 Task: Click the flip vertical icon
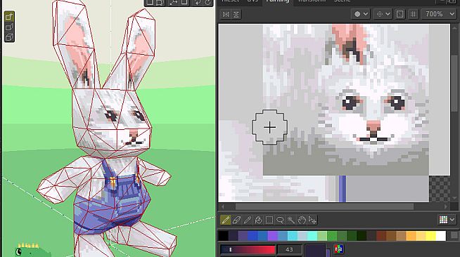coord(236,14)
